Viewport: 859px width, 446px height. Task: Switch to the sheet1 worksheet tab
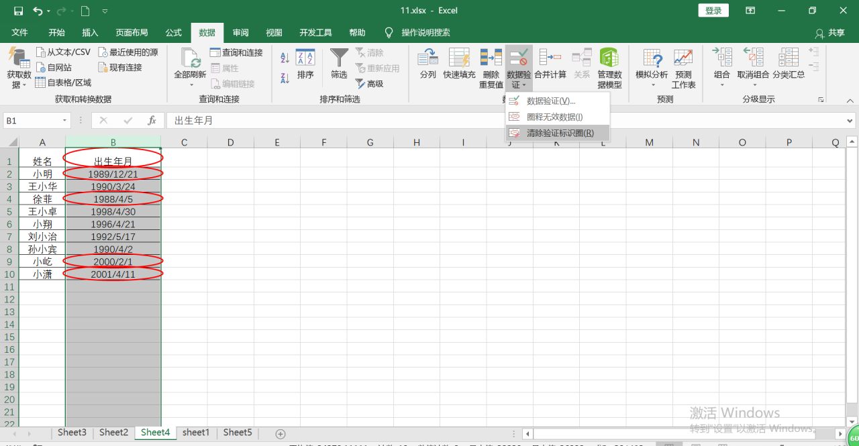pyautogui.click(x=196, y=433)
